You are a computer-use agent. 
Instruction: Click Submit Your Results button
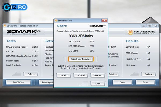(x=81, y=59)
